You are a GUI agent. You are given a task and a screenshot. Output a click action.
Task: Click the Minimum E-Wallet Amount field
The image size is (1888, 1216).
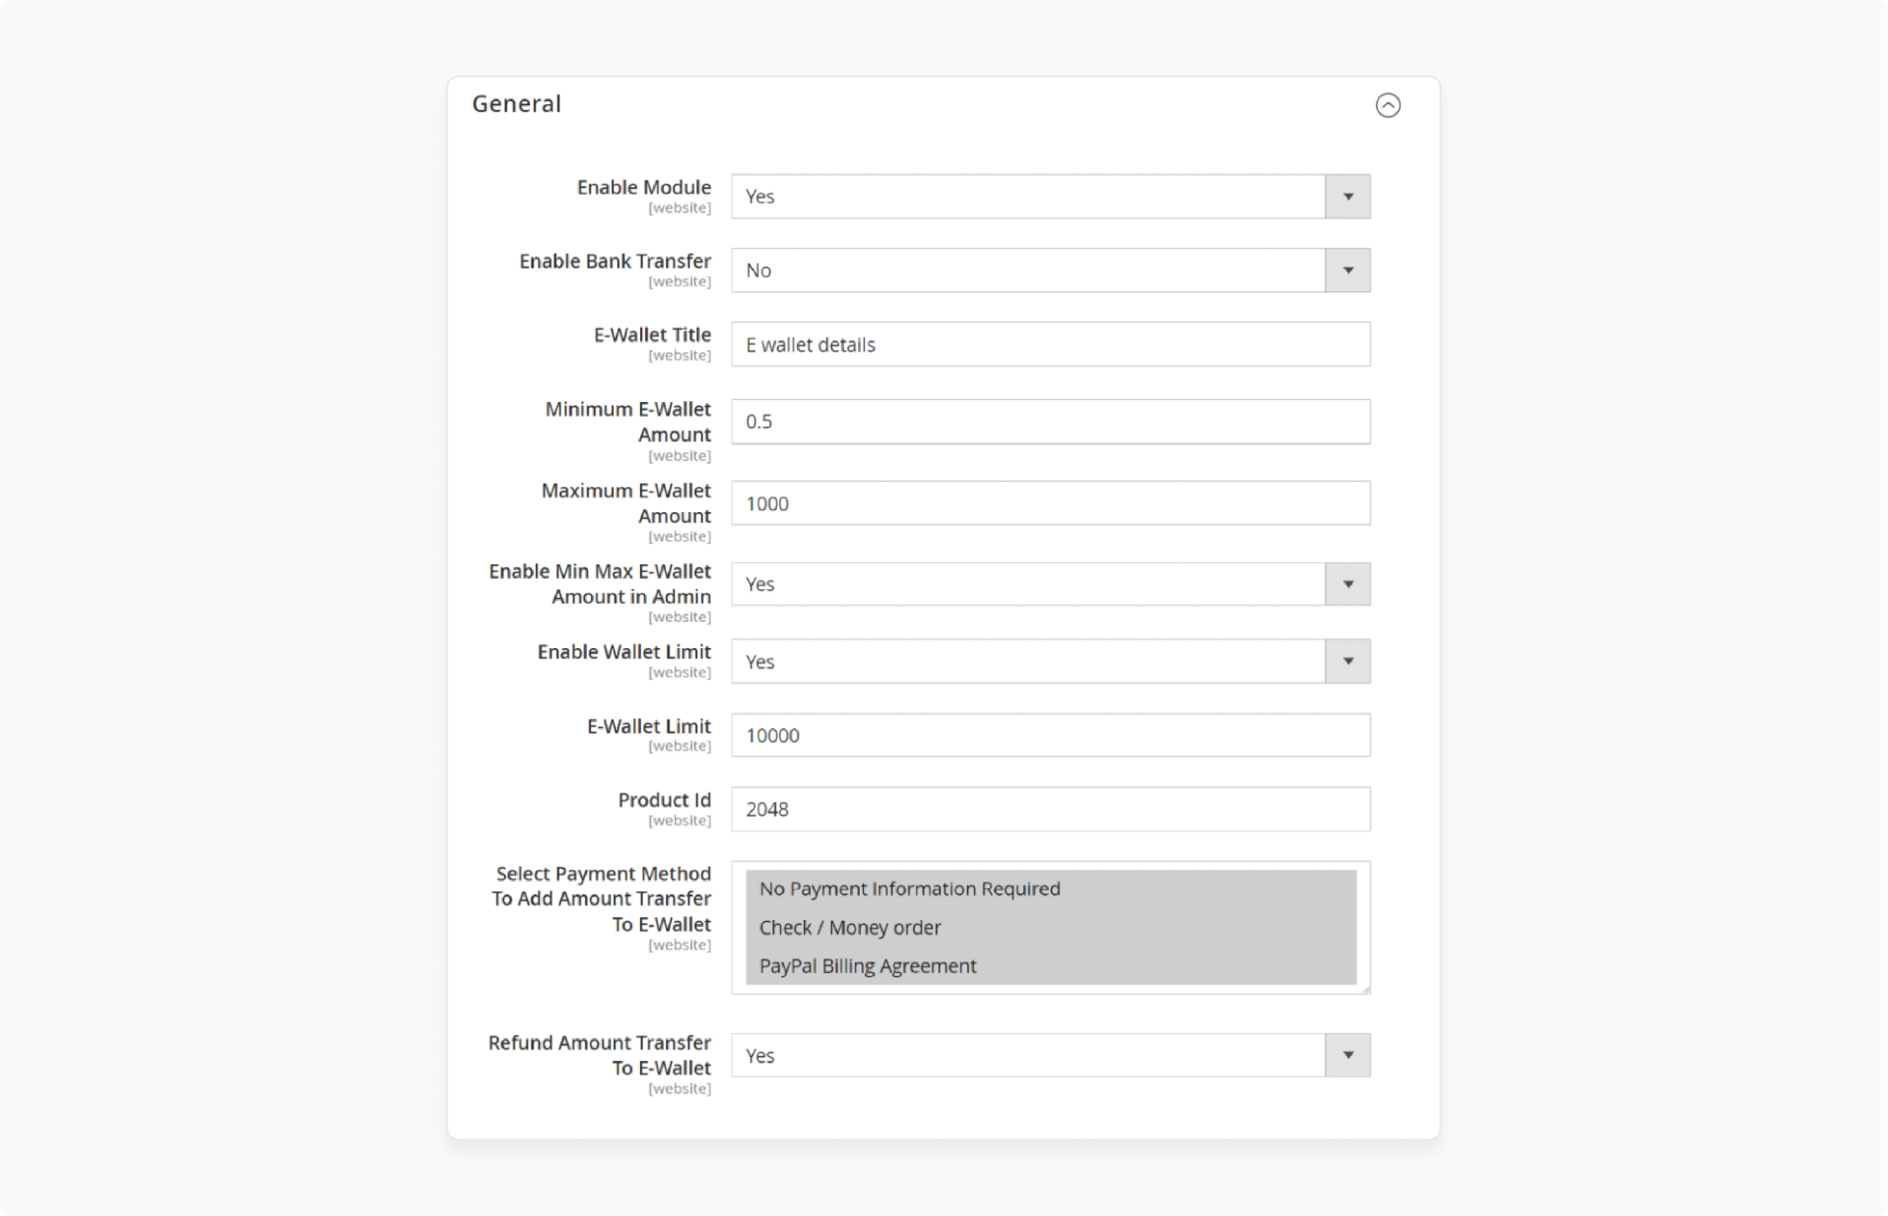pyautogui.click(x=1050, y=421)
